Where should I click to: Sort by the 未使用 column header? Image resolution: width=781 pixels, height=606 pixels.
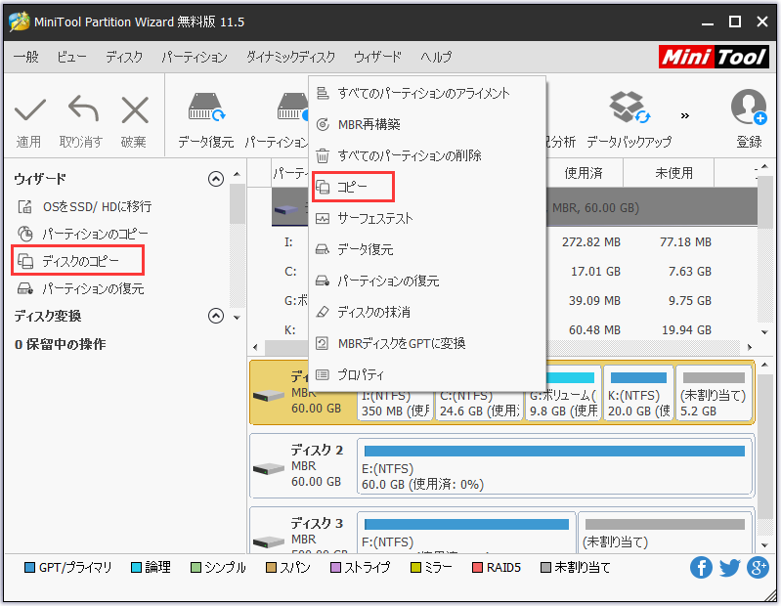673,173
